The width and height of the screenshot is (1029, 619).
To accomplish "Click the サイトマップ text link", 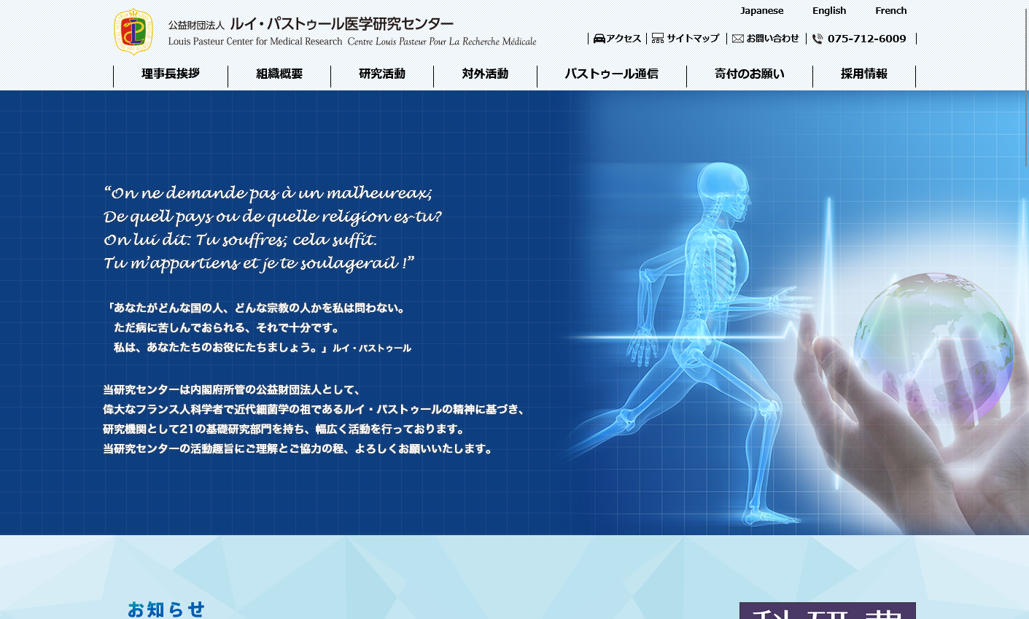I will pos(693,39).
